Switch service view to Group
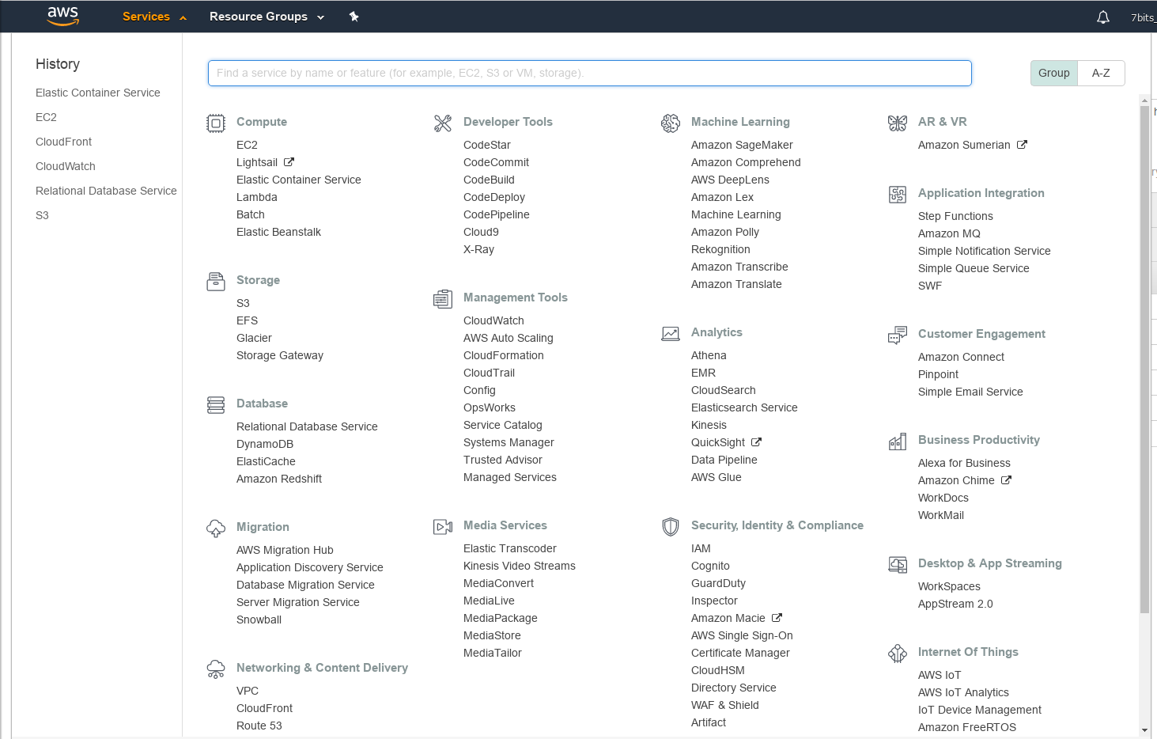 [x=1054, y=73]
